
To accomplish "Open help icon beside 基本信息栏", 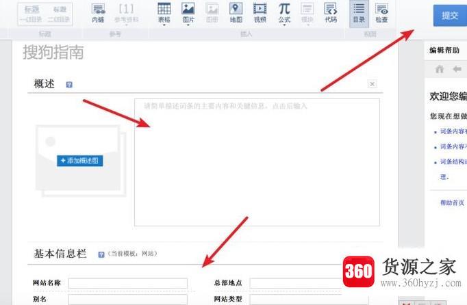I will pyautogui.click(x=101, y=254).
